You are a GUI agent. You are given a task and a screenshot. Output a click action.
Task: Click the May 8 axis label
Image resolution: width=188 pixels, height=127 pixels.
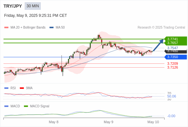pyautogui.click(x=54, y=122)
